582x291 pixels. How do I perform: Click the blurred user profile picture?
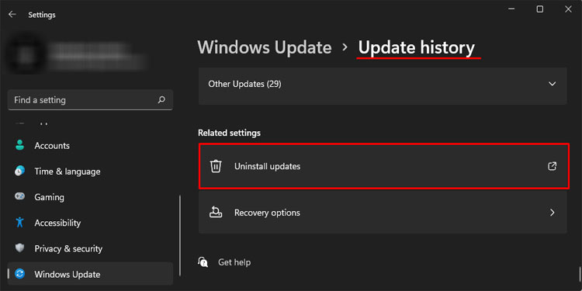26,55
